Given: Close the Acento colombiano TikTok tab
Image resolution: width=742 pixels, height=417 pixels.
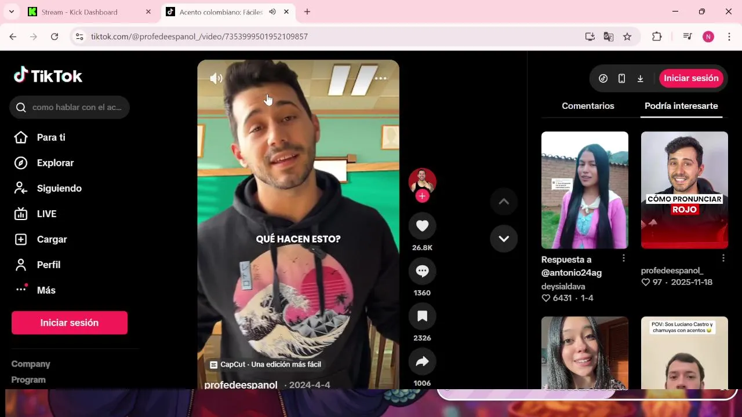Looking at the screenshot, I should click(x=286, y=12).
